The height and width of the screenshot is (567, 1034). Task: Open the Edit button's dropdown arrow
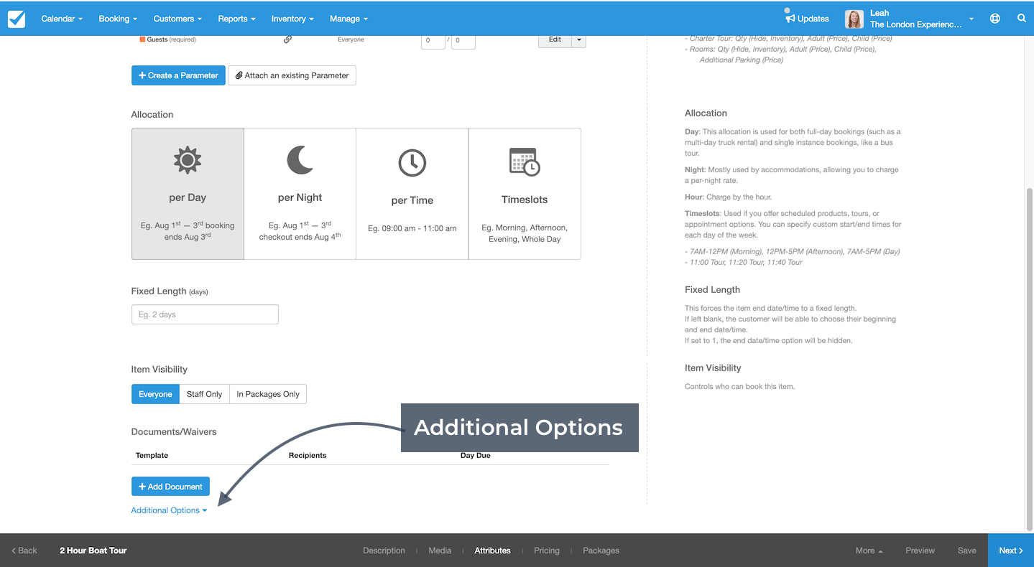tap(579, 39)
